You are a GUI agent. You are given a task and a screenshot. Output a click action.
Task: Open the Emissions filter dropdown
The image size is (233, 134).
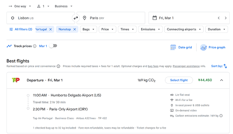150,29
